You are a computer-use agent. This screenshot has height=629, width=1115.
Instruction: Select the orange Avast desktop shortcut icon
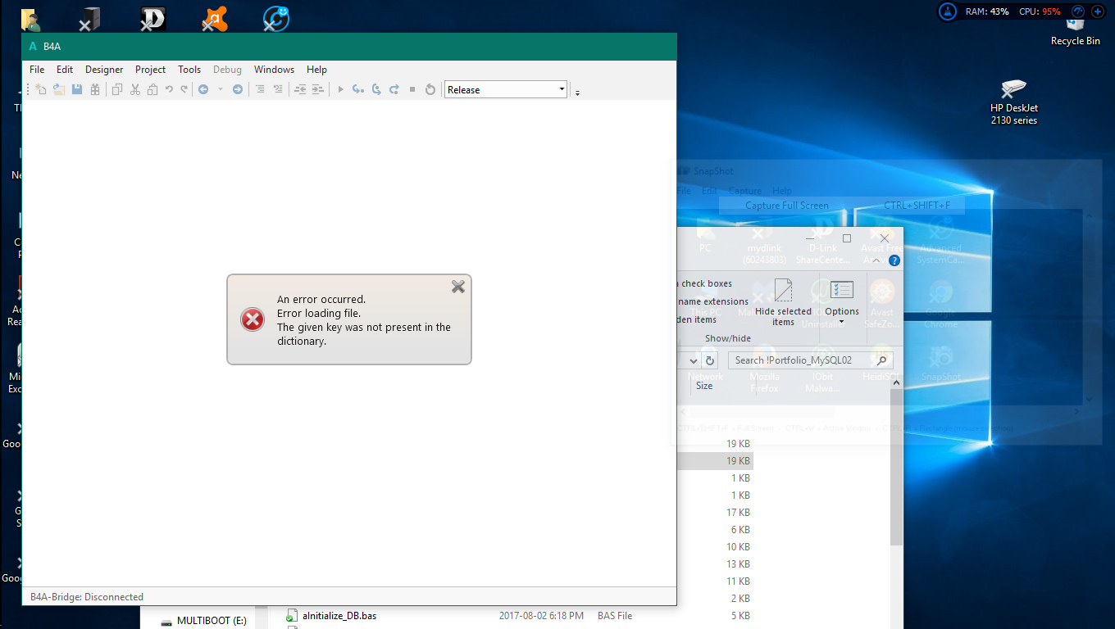(215, 18)
